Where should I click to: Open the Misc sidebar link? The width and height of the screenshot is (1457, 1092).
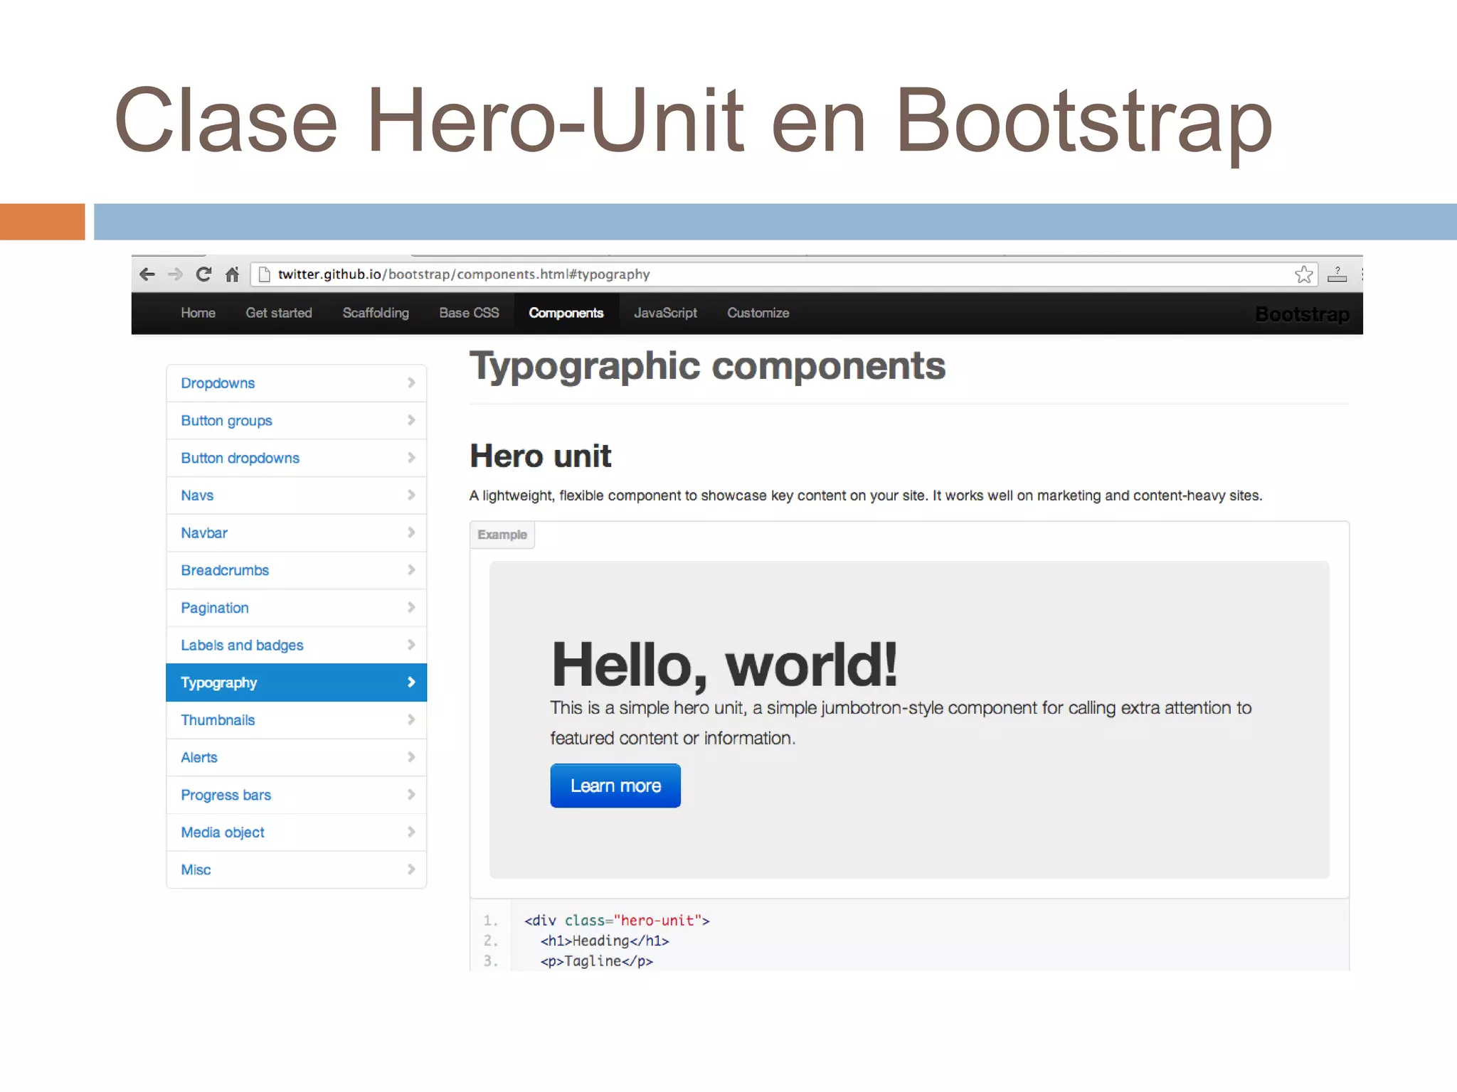[296, 870]
